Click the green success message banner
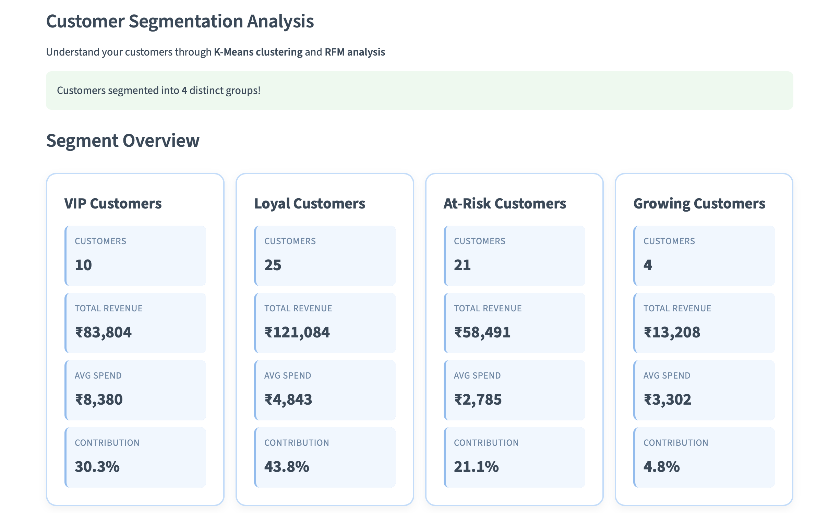This screenshot has width=840, height=513. pos(419,91)
